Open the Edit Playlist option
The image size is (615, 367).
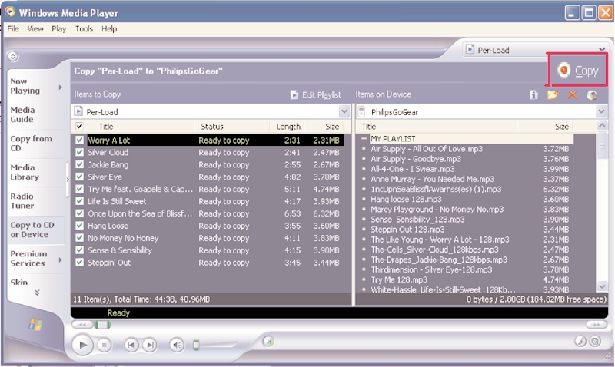point(316,94)
